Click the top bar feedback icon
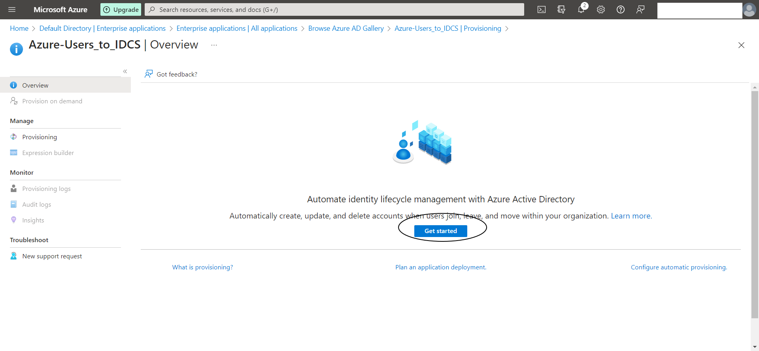Image resolution: width=759 pixels, height=351 pixels. [x=640, y=9]
